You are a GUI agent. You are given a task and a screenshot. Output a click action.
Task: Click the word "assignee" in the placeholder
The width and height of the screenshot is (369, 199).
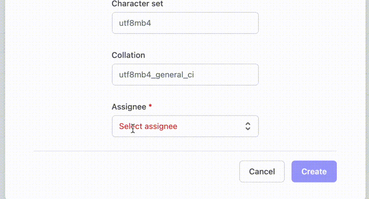click(x=161, y=126)
